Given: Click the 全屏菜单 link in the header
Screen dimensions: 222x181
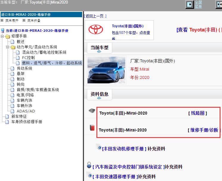Looking at the screenshot, I should (198, 4).
